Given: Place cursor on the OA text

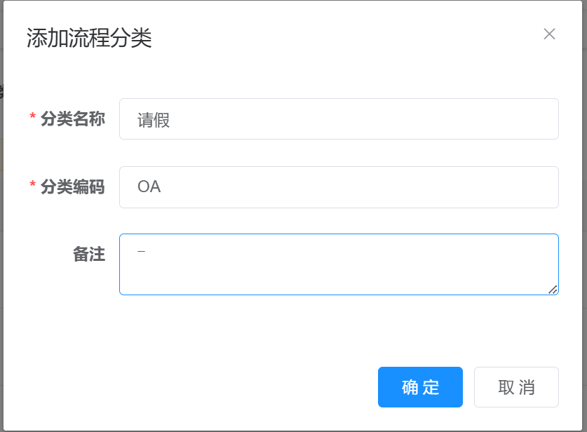Looking at the screenshot, I should [149, 187].
